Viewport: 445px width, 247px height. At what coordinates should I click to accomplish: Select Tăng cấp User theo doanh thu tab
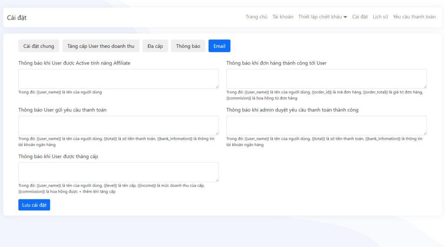[101, 46]
